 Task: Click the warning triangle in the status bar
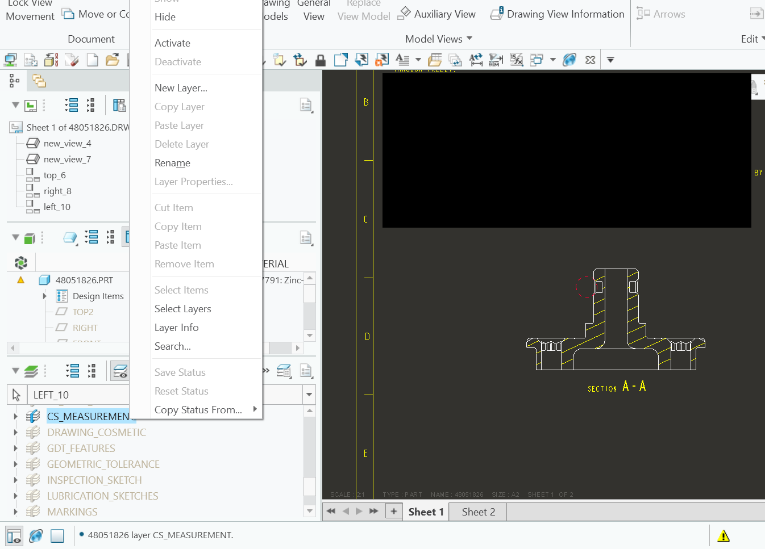(724, 535)
